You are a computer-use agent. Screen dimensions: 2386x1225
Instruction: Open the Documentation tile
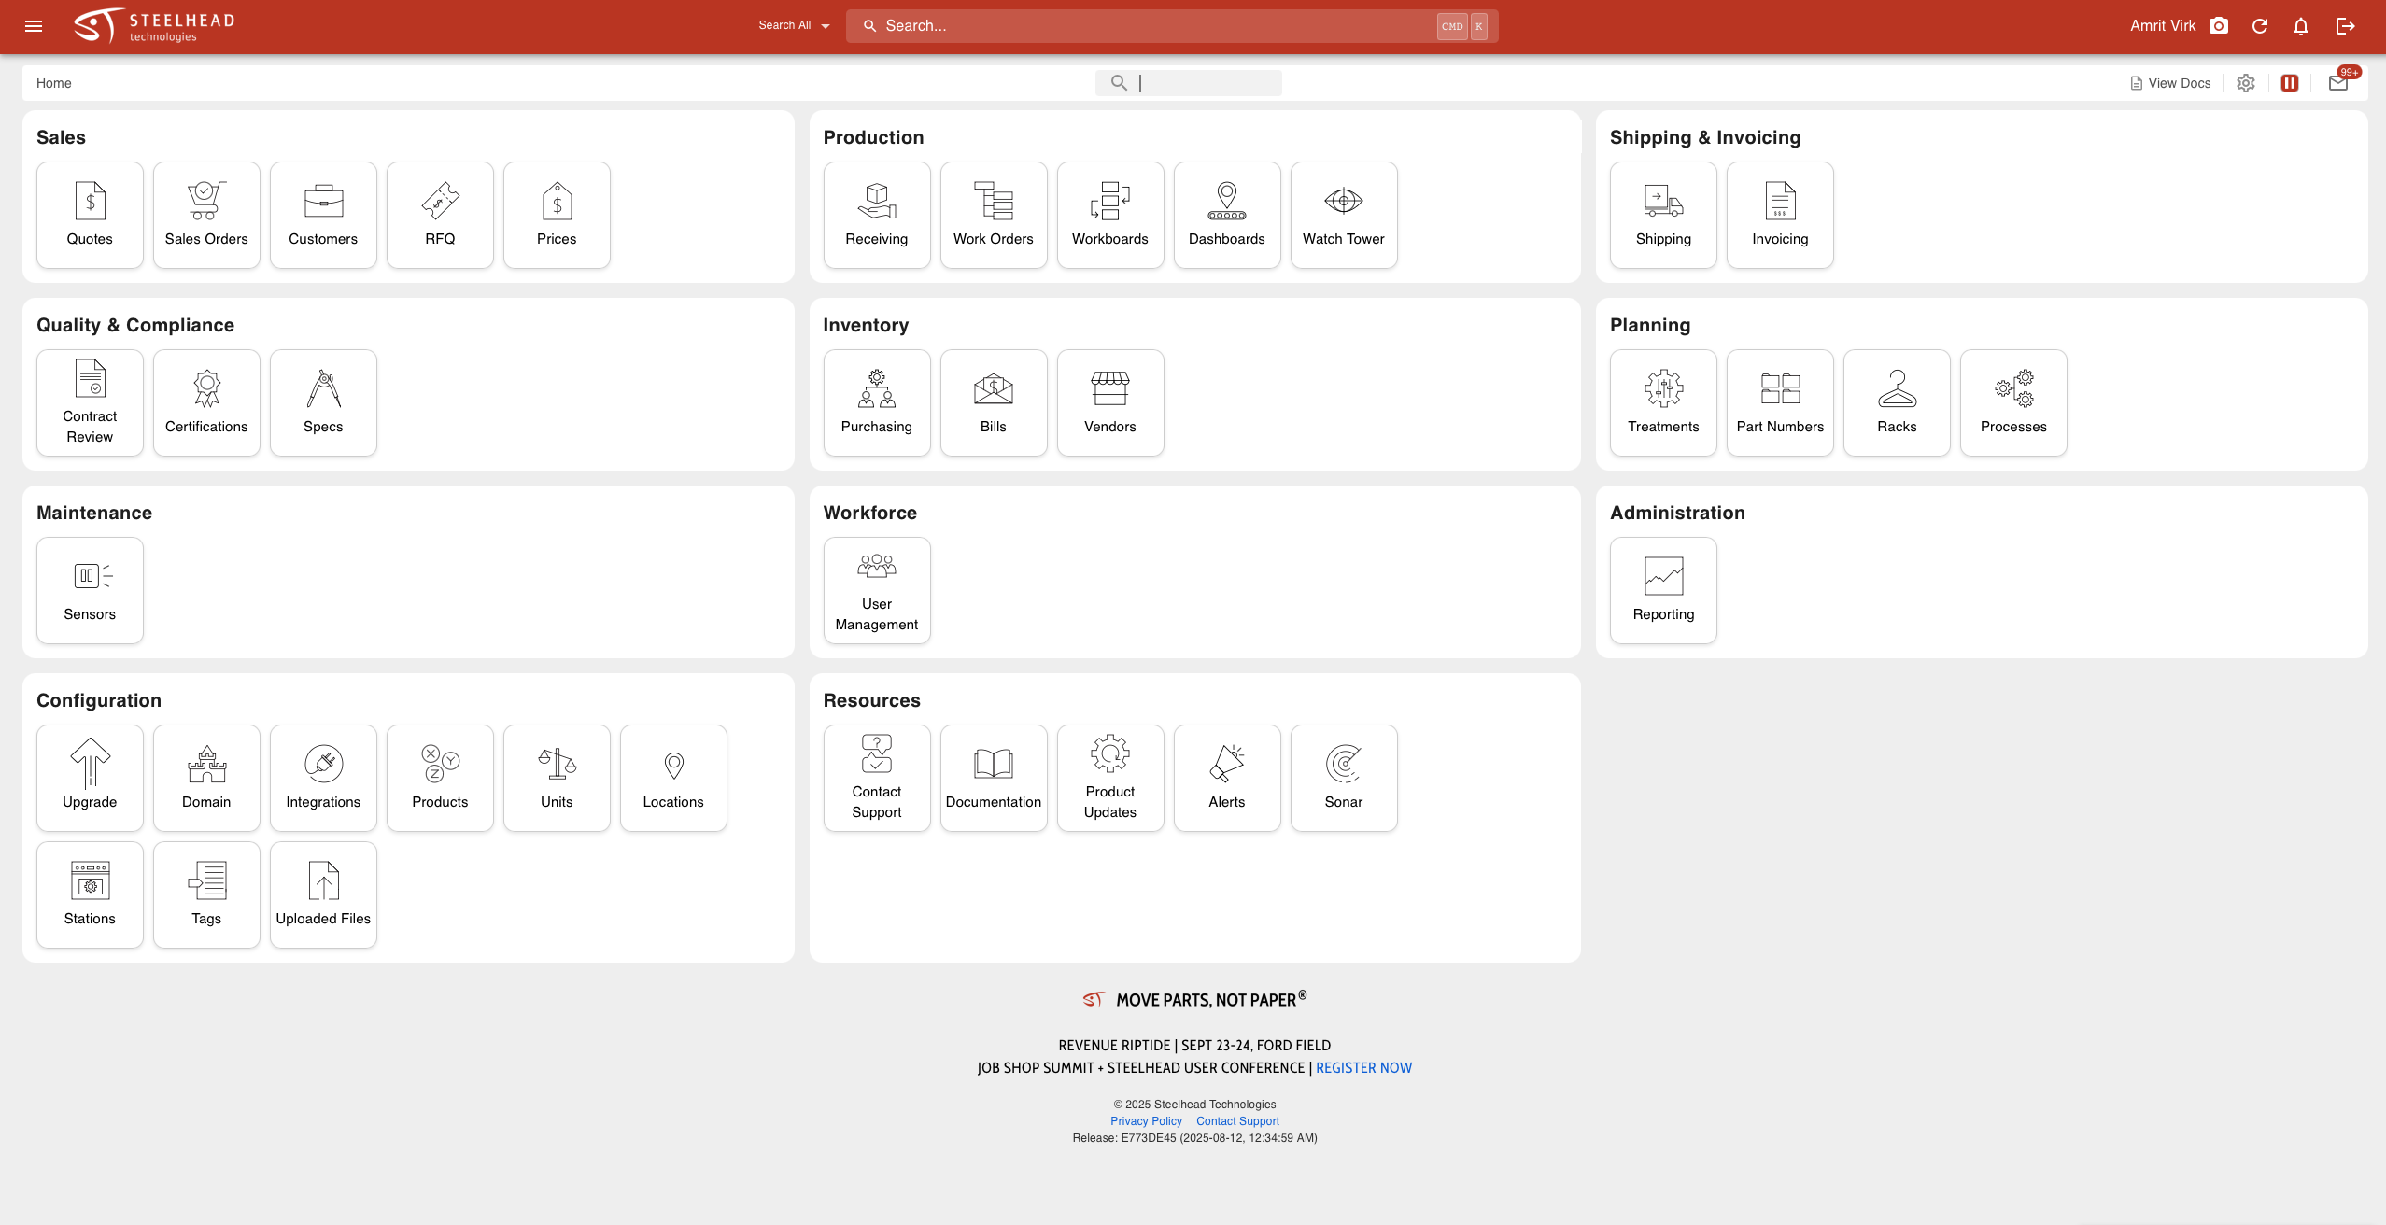tap(994, 778)
